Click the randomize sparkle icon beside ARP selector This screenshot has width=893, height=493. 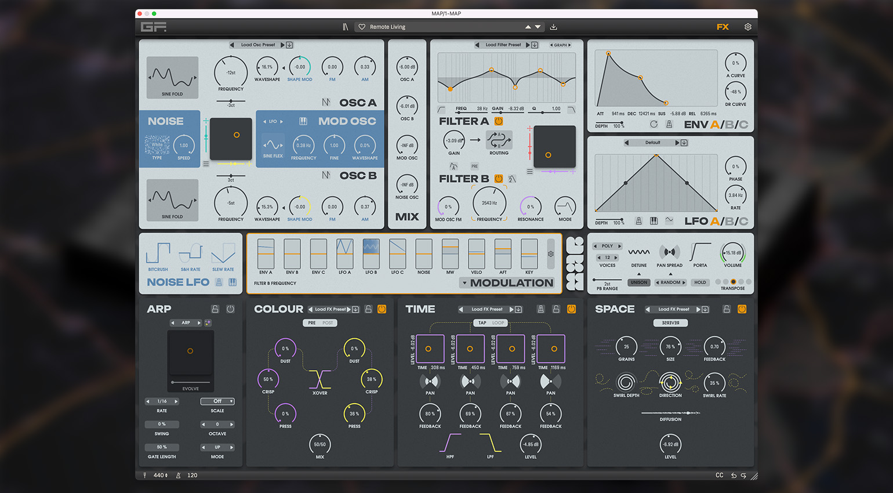[208, 322]
